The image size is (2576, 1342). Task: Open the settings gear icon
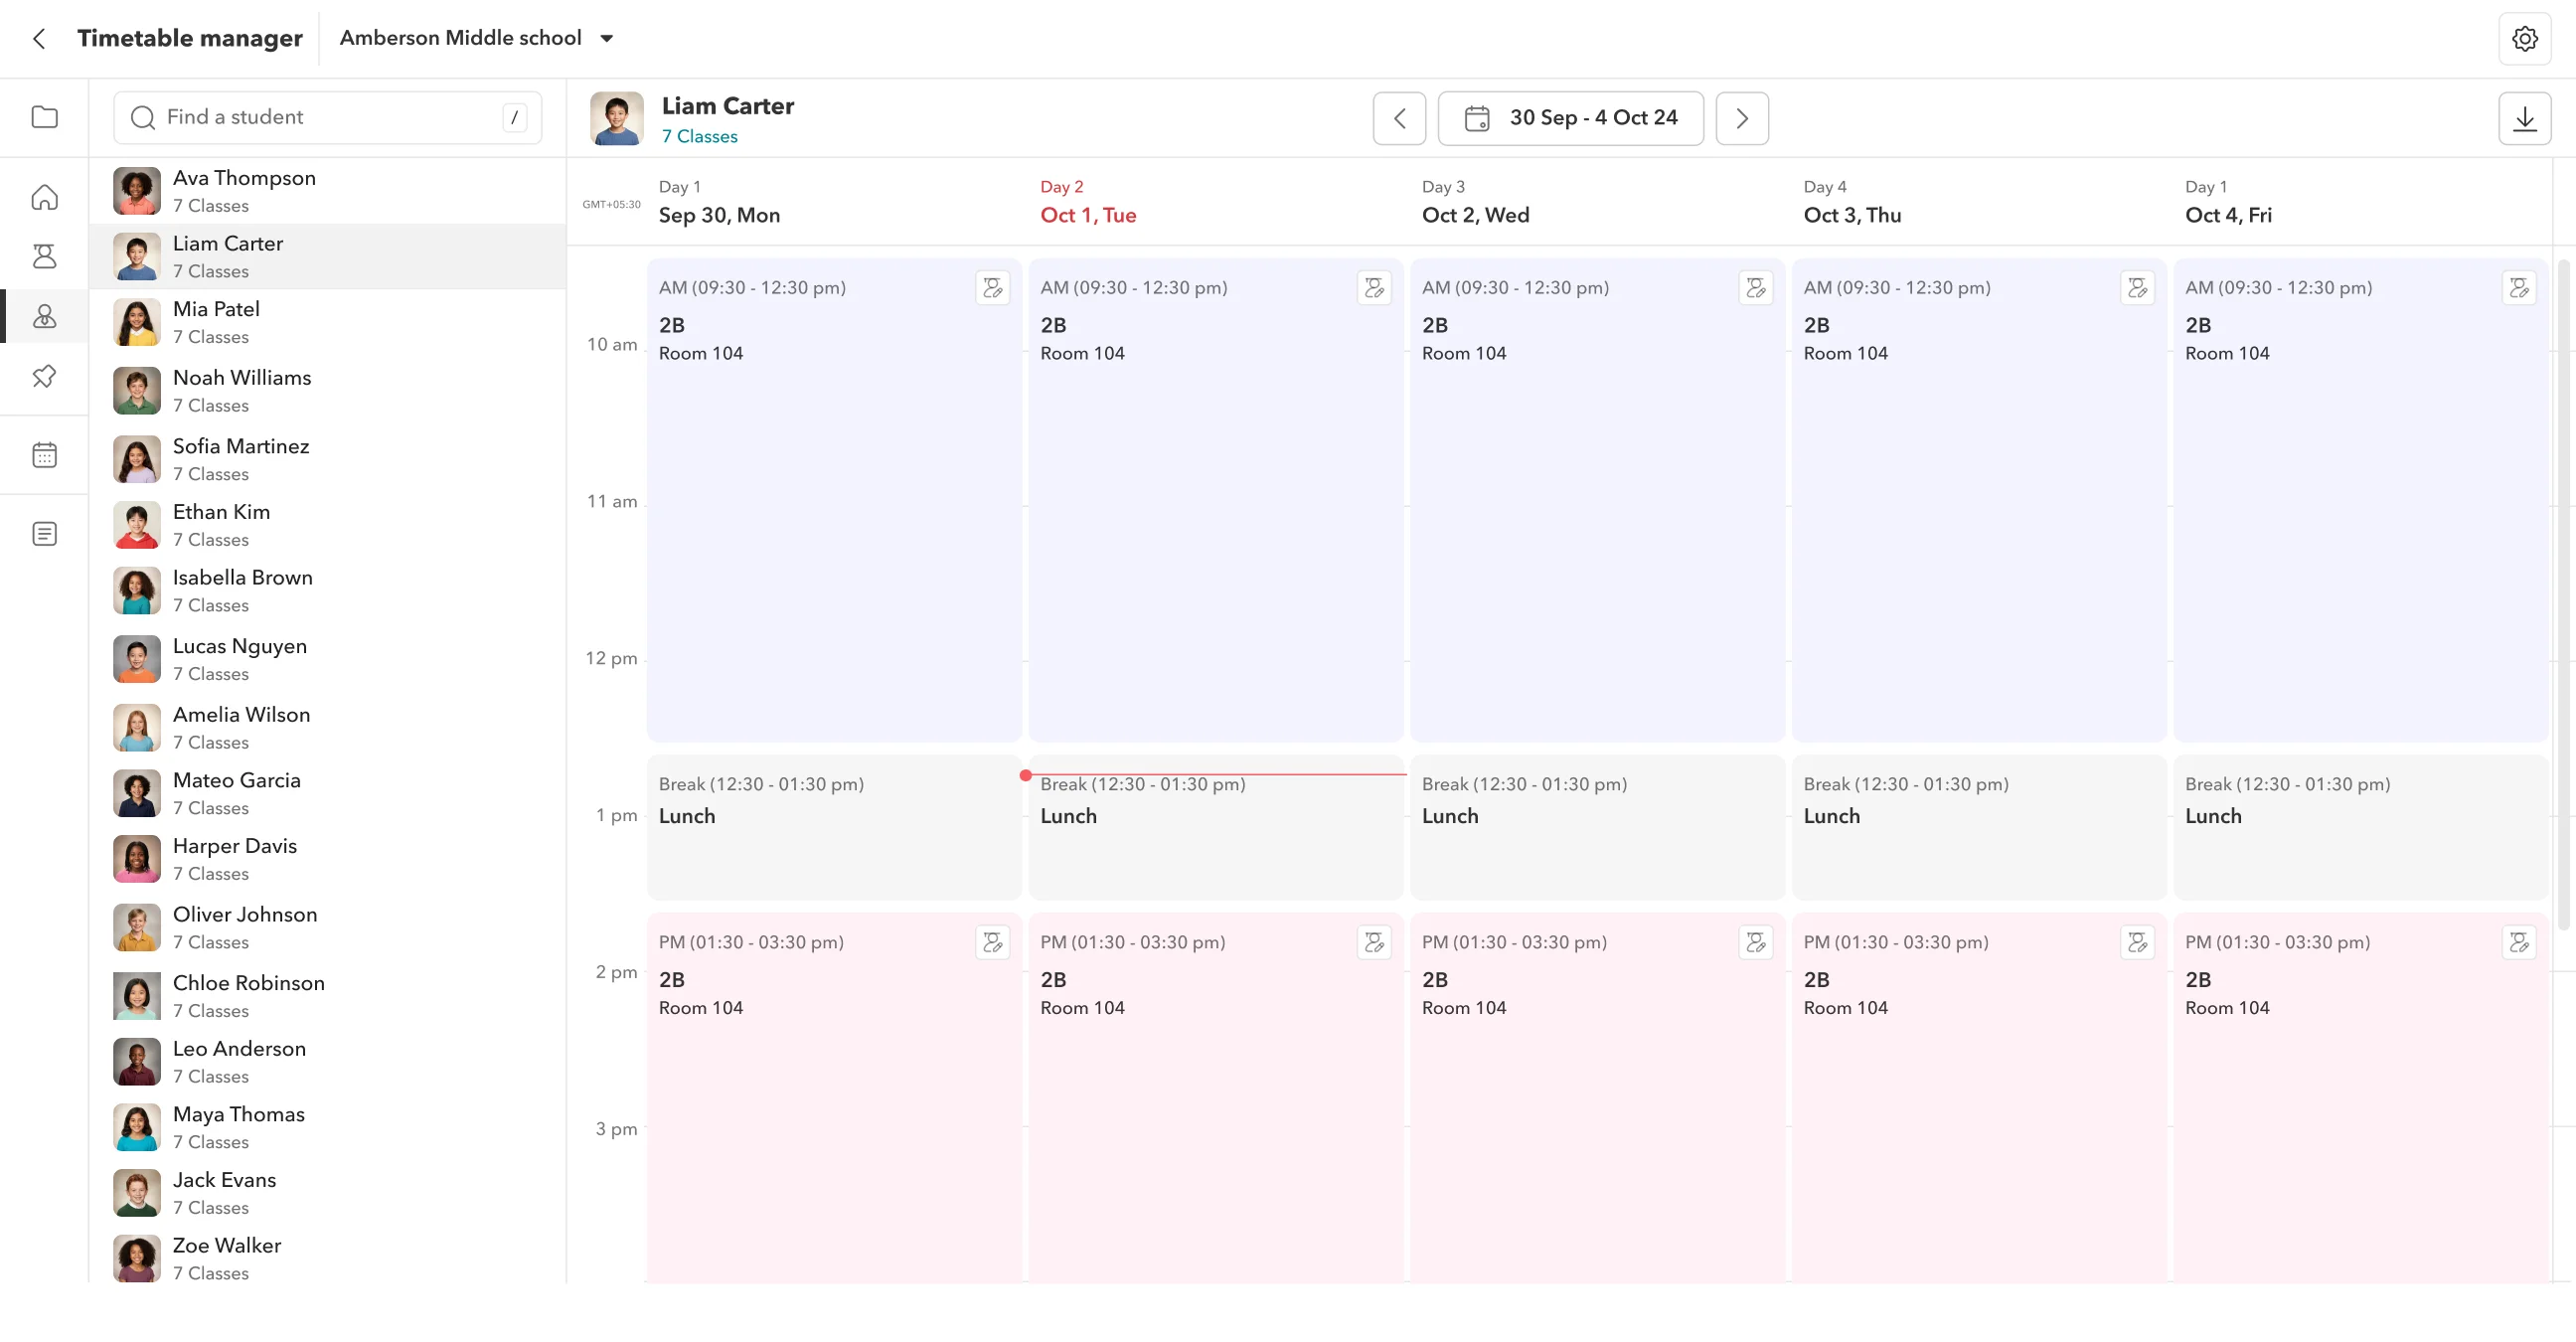(2524, 38)
